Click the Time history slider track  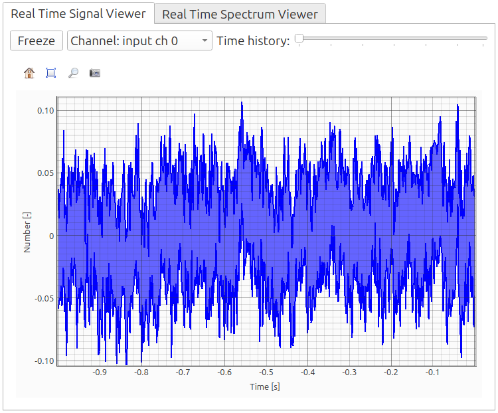(x=391, y=39)
